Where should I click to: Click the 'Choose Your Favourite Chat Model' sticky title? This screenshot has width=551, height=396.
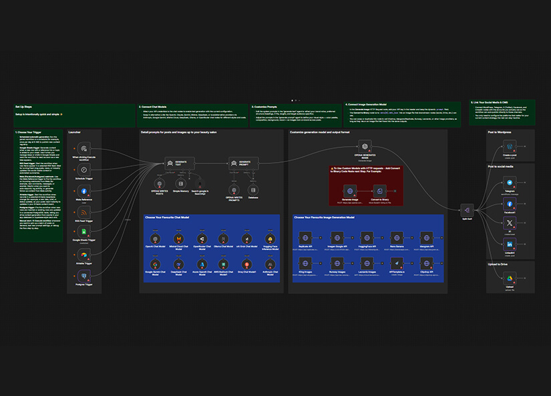(167, 217)
